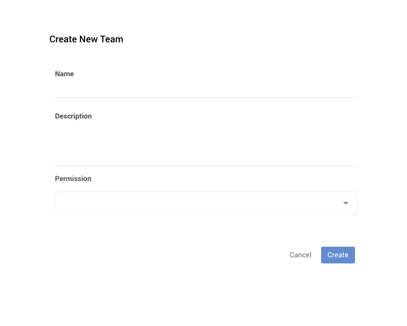
Task: Click the Permission label
Action: pos(73,178)
